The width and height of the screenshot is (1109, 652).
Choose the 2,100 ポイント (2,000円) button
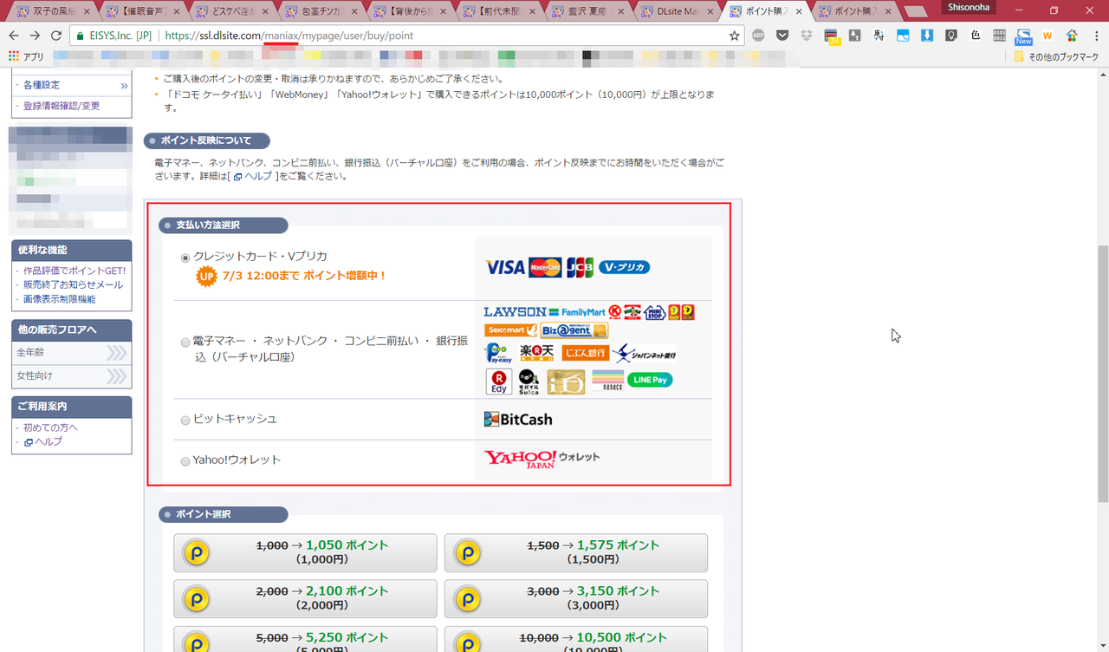point(305,598)
